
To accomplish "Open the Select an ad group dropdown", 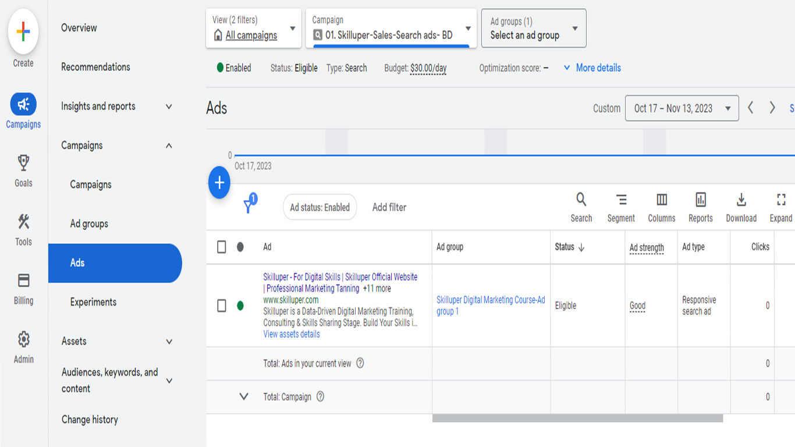I will click(x=534, y=28).
